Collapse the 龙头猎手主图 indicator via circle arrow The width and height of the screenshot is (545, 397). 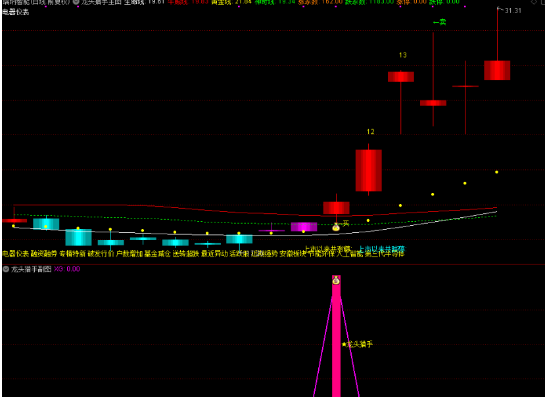pos(76,2)
